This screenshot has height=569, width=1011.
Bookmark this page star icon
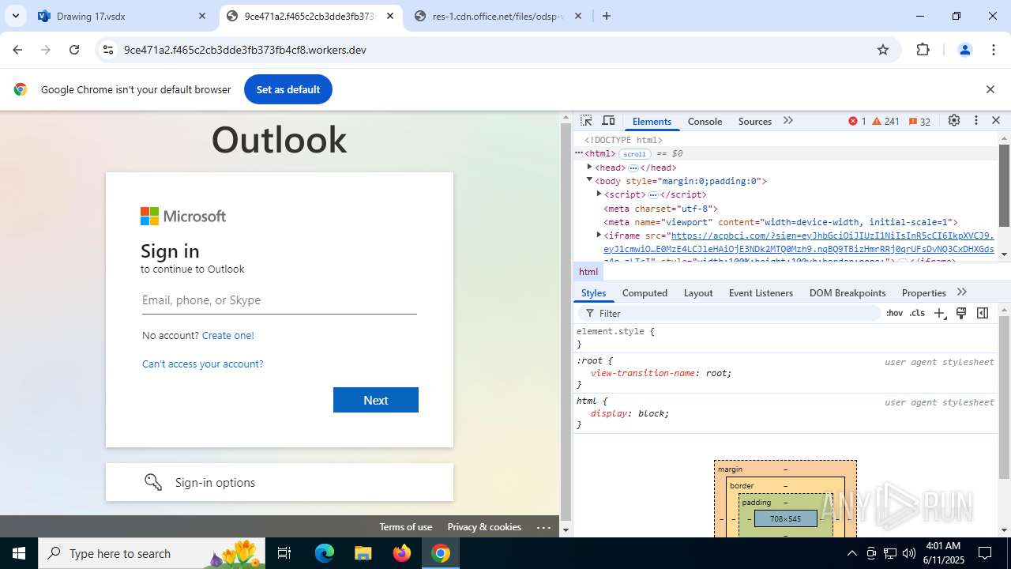tap(883, 50)
